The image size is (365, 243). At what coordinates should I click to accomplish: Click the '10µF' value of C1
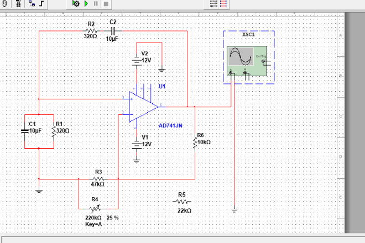pyautogui.click(x=35, y=131)
